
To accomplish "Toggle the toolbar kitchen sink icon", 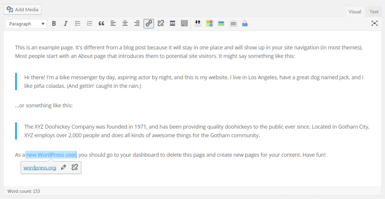I will pyautogui.click(x=184, y=24).
